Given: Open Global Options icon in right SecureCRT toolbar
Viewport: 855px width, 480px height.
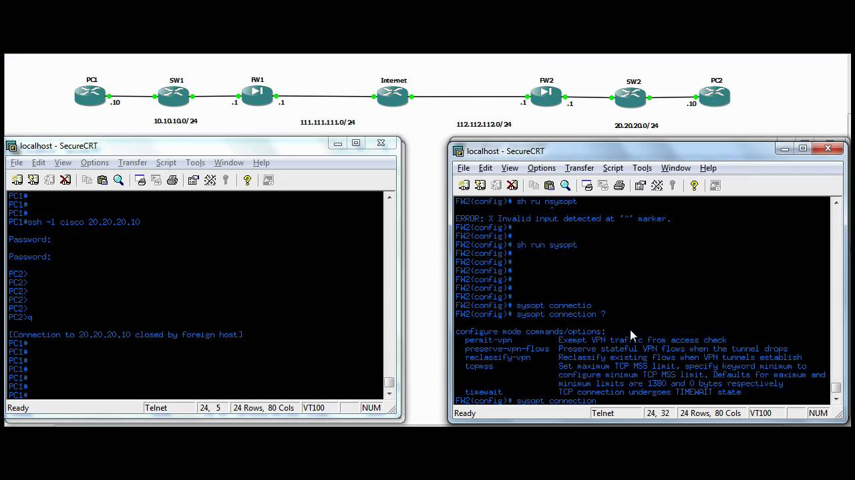Looking at the screenshot, I should coord(657,185).
